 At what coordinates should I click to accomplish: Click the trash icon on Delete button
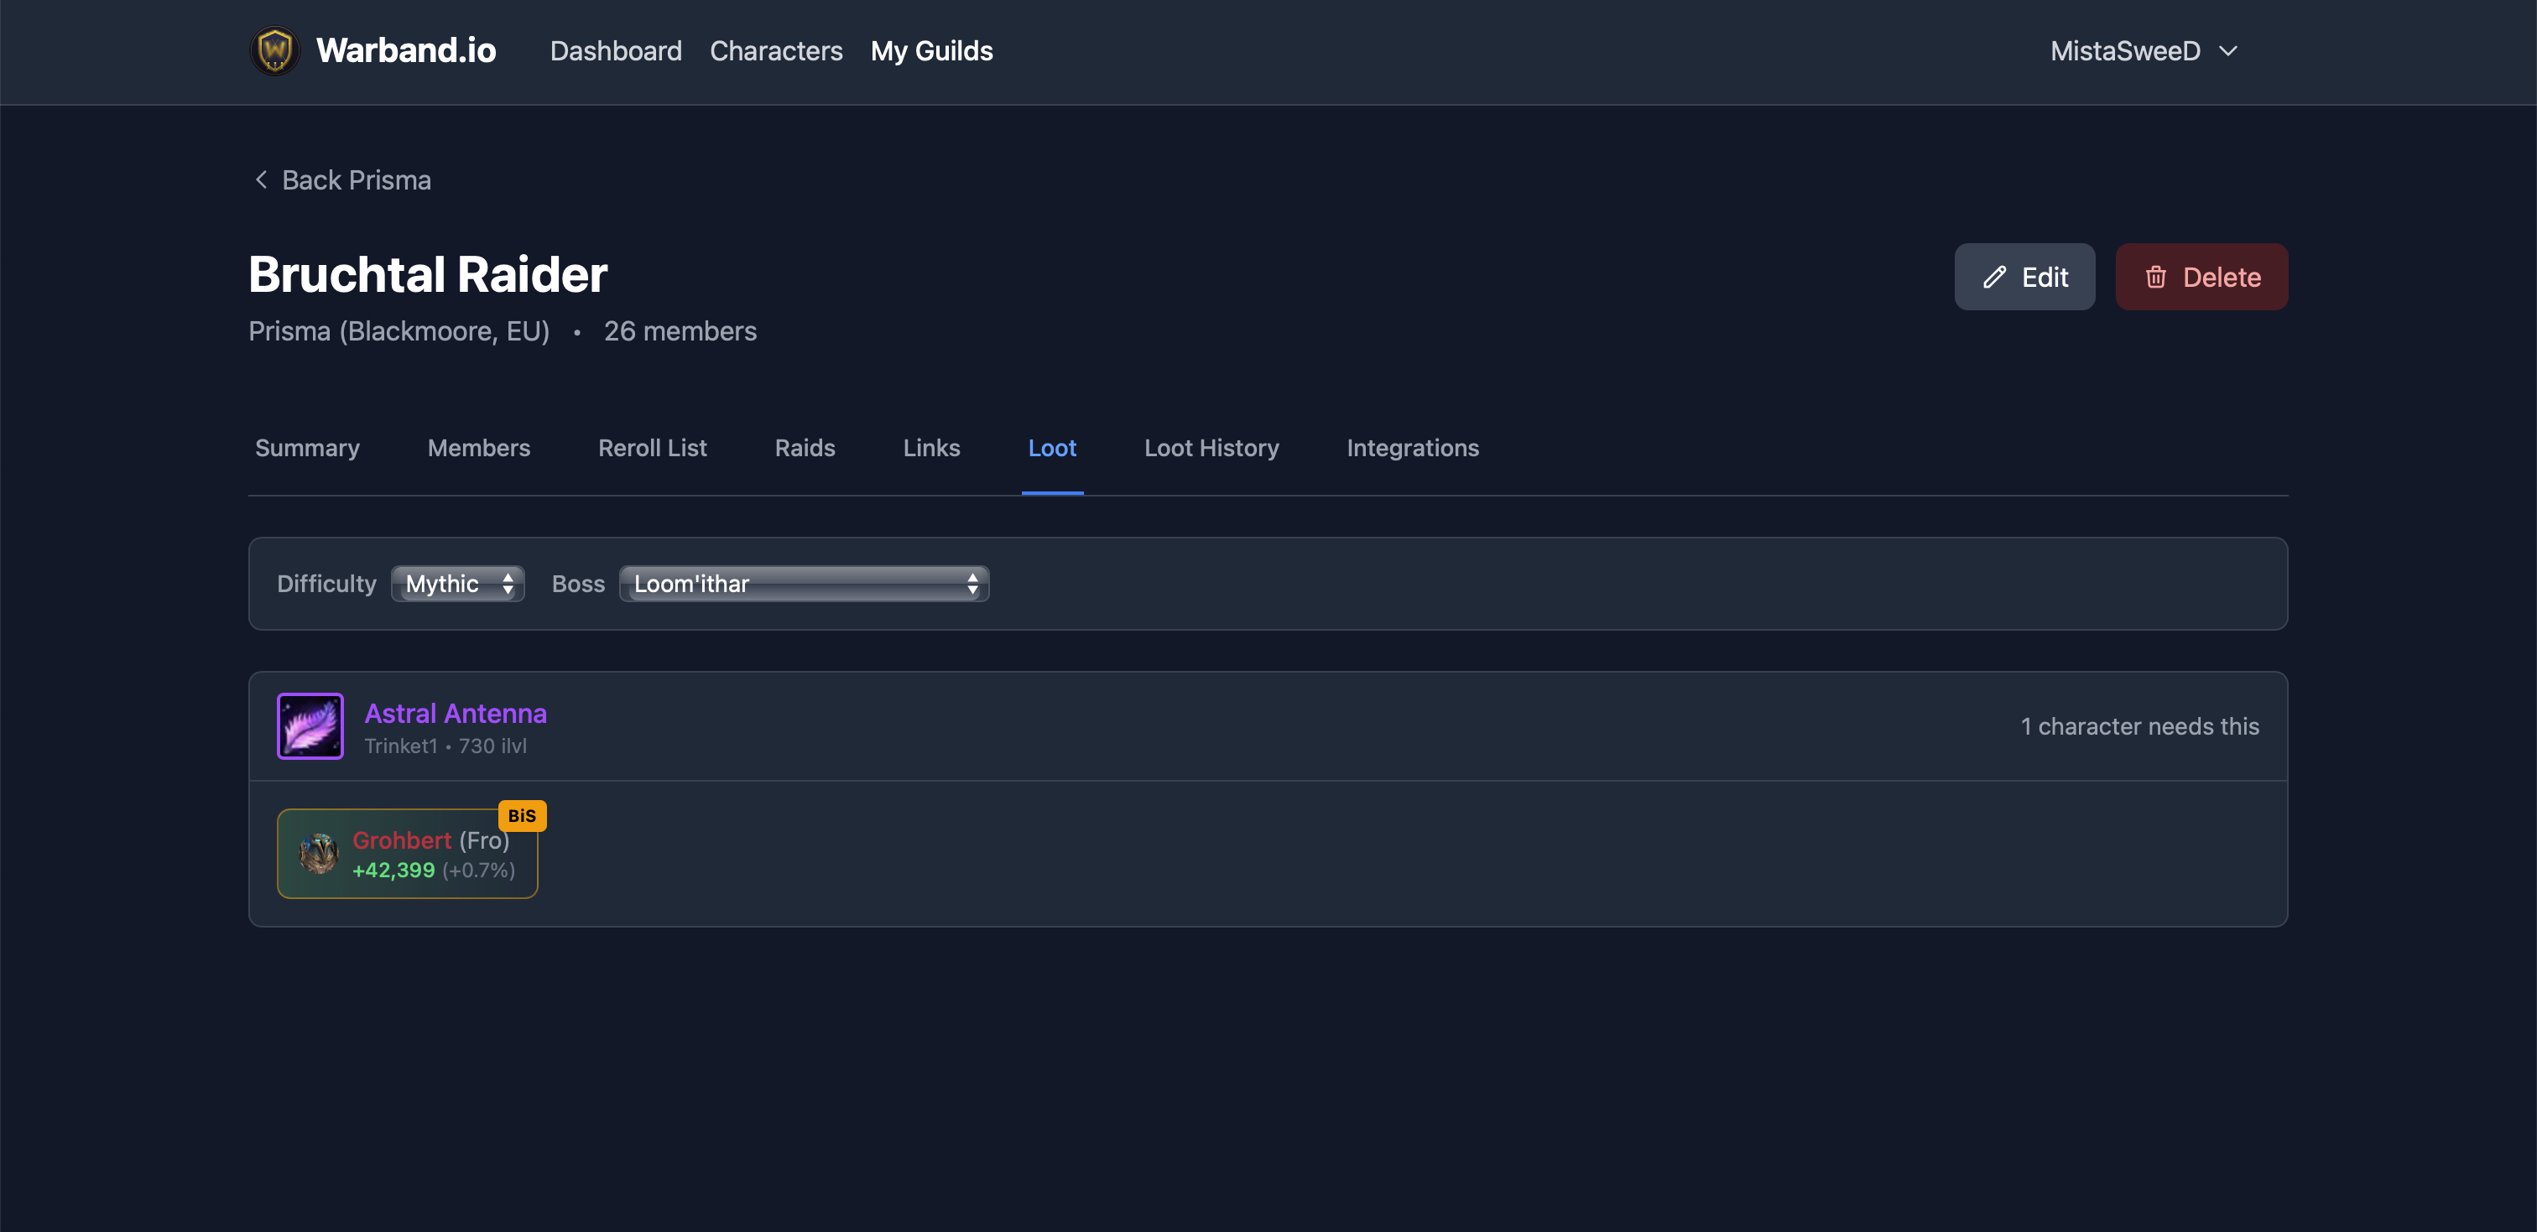[x=2158, y=277]
